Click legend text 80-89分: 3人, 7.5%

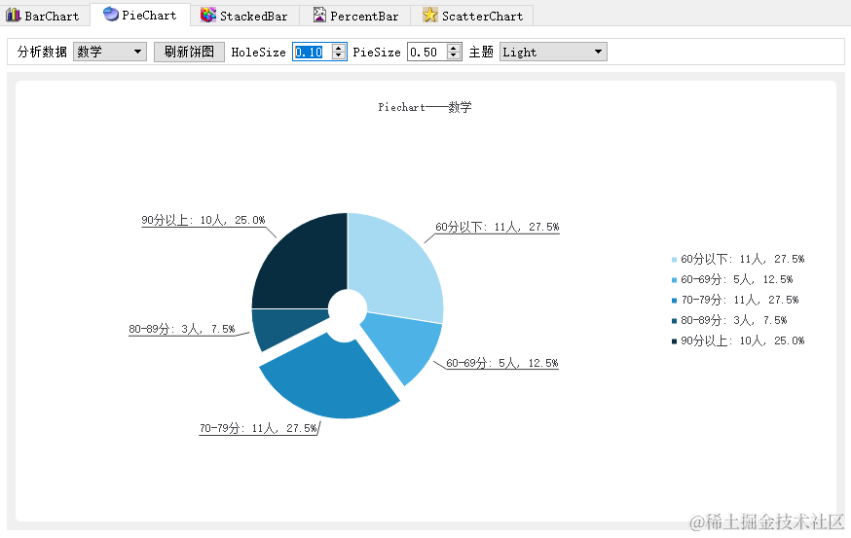point(734,320)
